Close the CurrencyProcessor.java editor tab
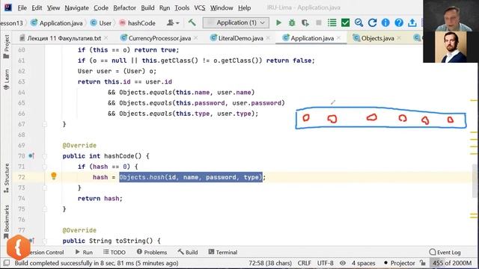The image size is (479, 269). pyautogui.click(x=196, y=38)
